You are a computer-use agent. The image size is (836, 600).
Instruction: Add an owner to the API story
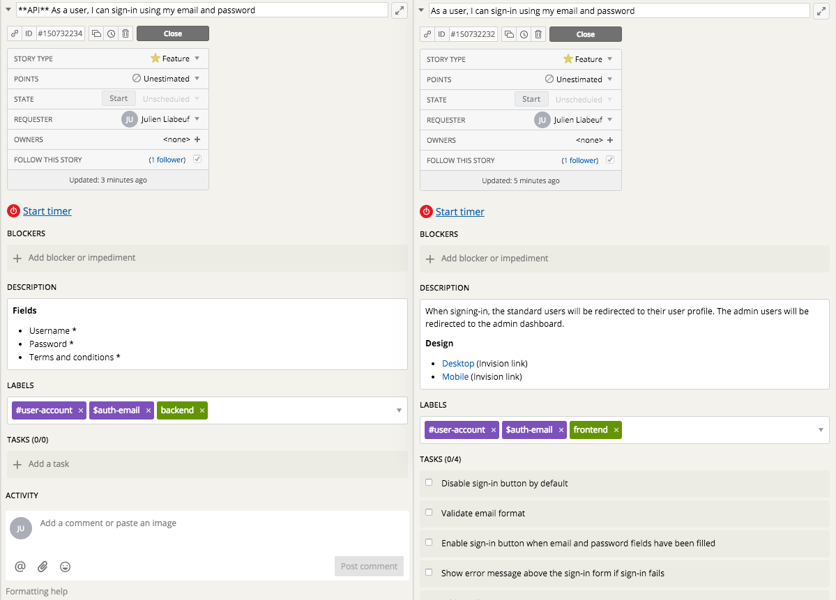click(x=197, y=139)
